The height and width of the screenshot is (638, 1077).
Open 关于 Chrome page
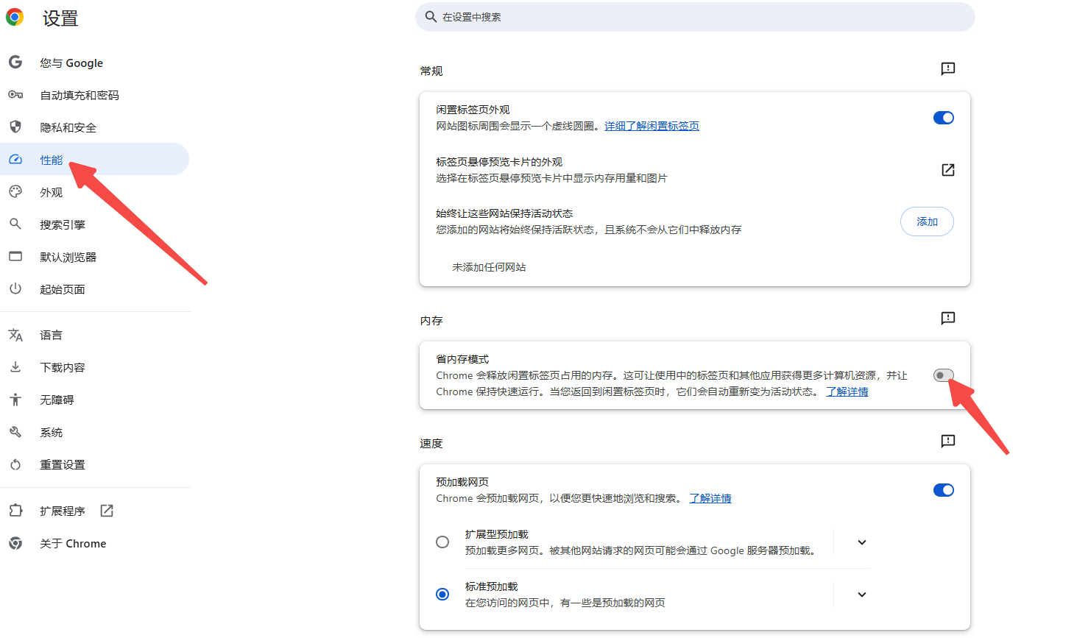click(x=94, y=543)
